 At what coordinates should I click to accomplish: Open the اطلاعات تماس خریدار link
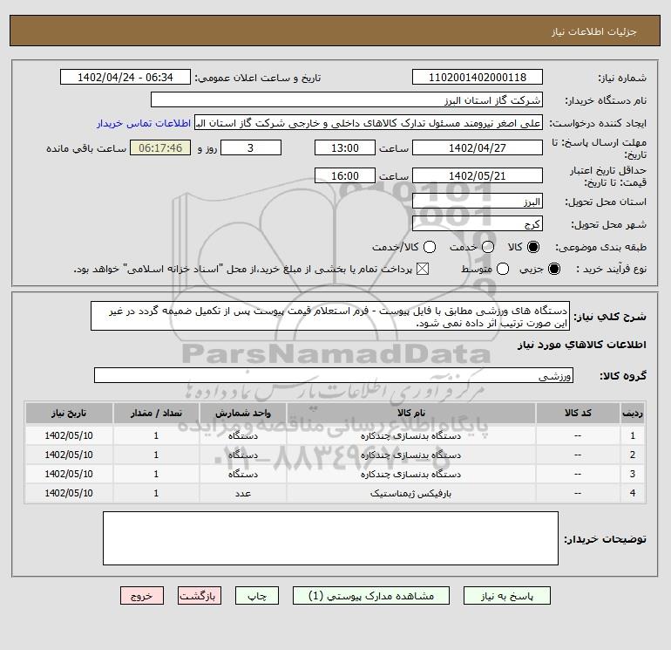point(144,123)
